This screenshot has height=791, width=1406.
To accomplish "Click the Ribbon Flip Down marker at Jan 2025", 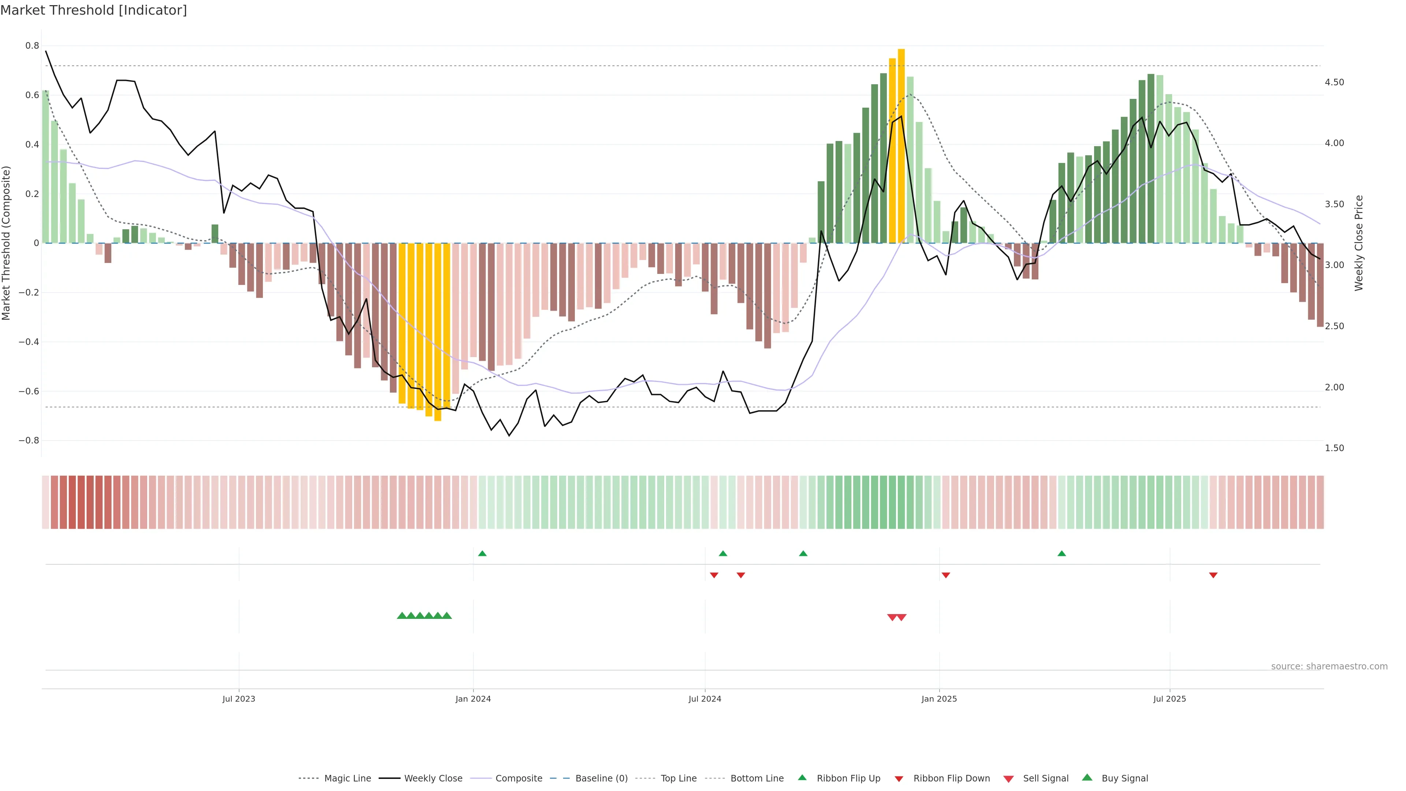I will click(x=946, y=575).
